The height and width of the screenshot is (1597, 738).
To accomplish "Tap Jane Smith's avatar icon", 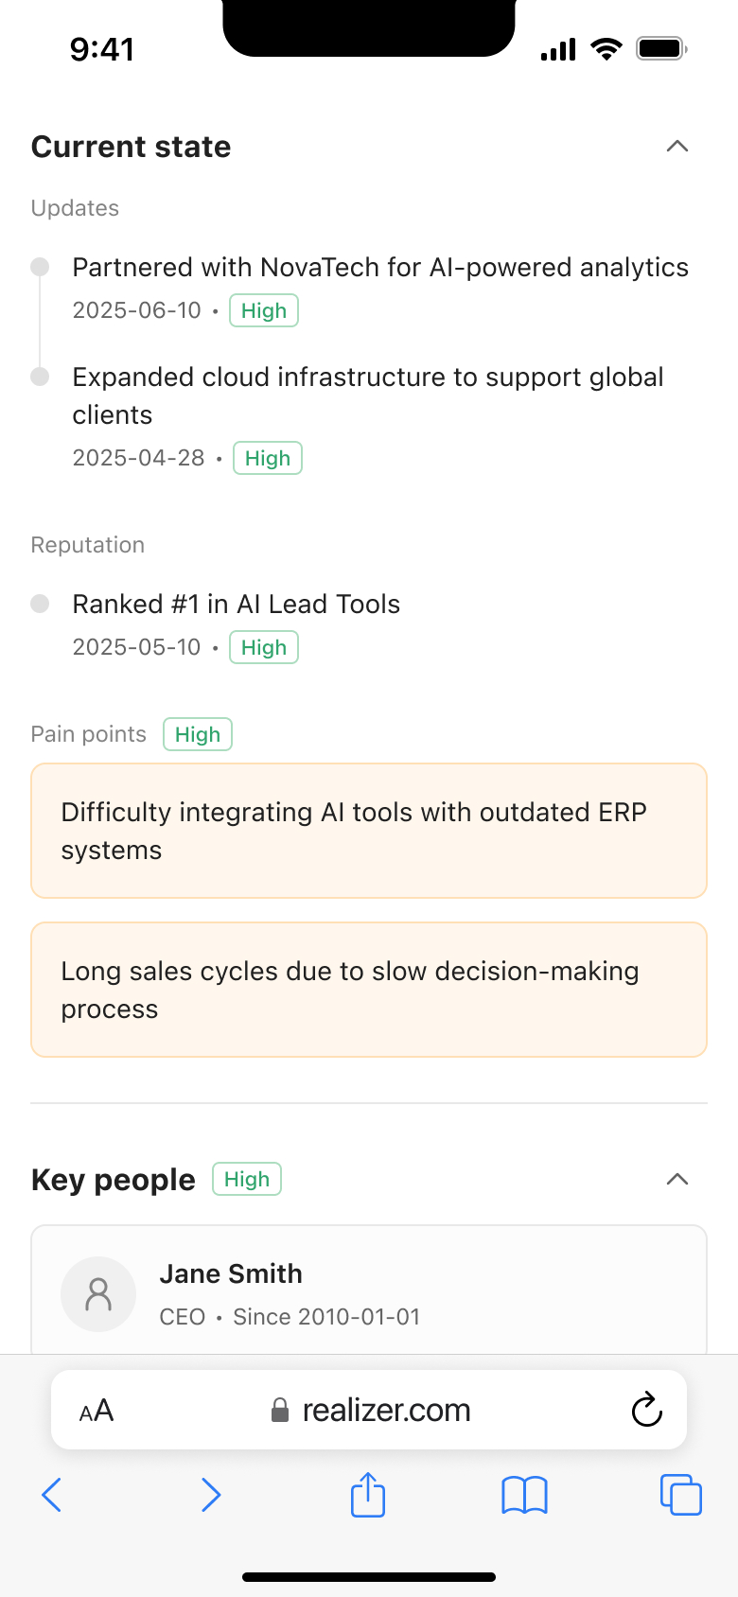I will pyautogui.click(x=98, y=1294).
